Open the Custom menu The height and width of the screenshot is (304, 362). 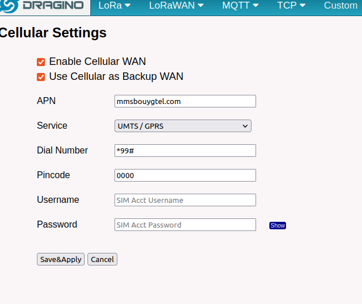coord(341,6)
